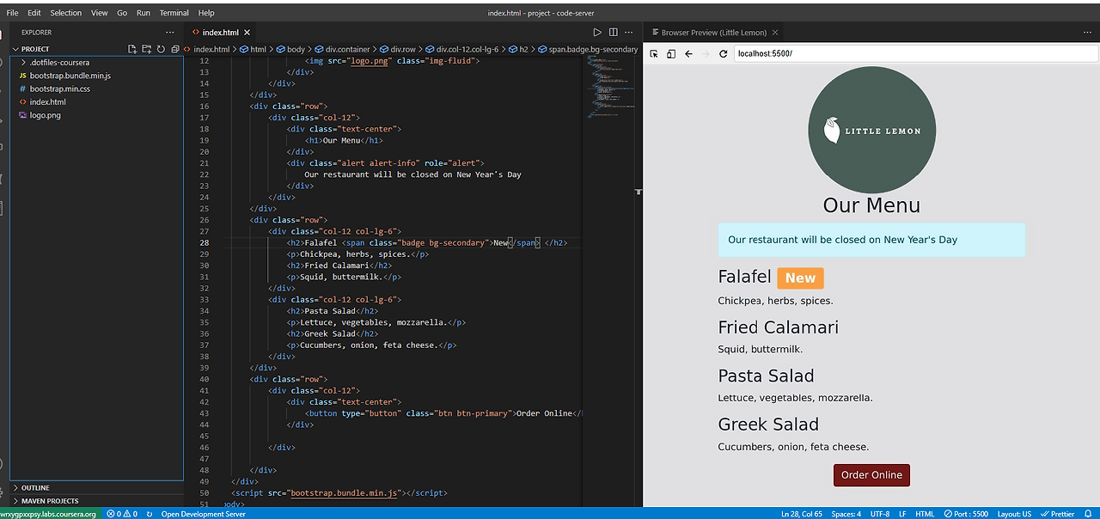
Task: Click Prettier formatter status item
Action: coord(1057,514)
